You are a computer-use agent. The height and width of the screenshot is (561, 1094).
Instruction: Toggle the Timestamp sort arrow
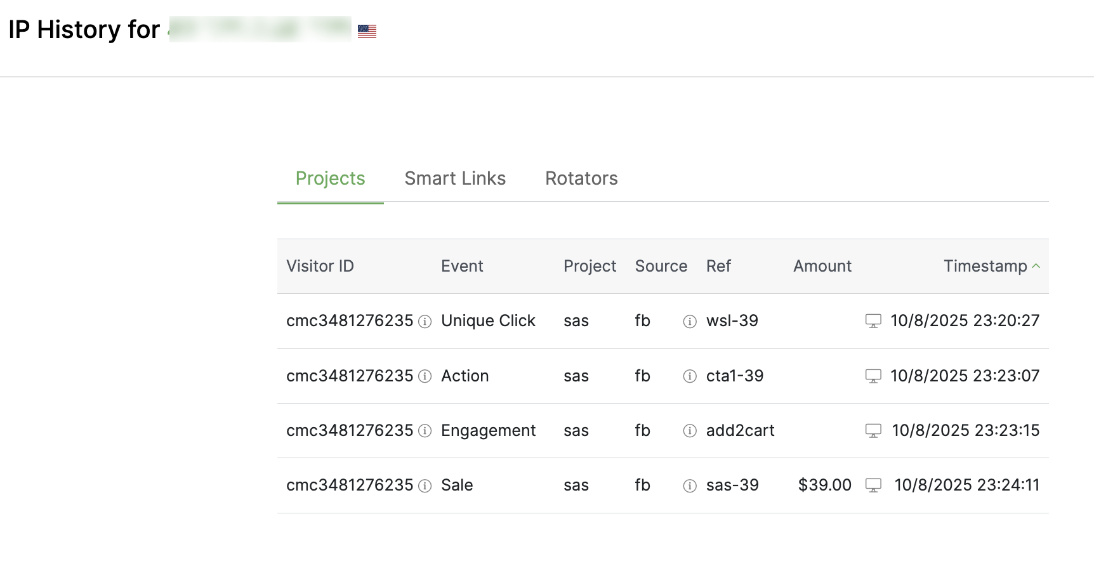1036,266
